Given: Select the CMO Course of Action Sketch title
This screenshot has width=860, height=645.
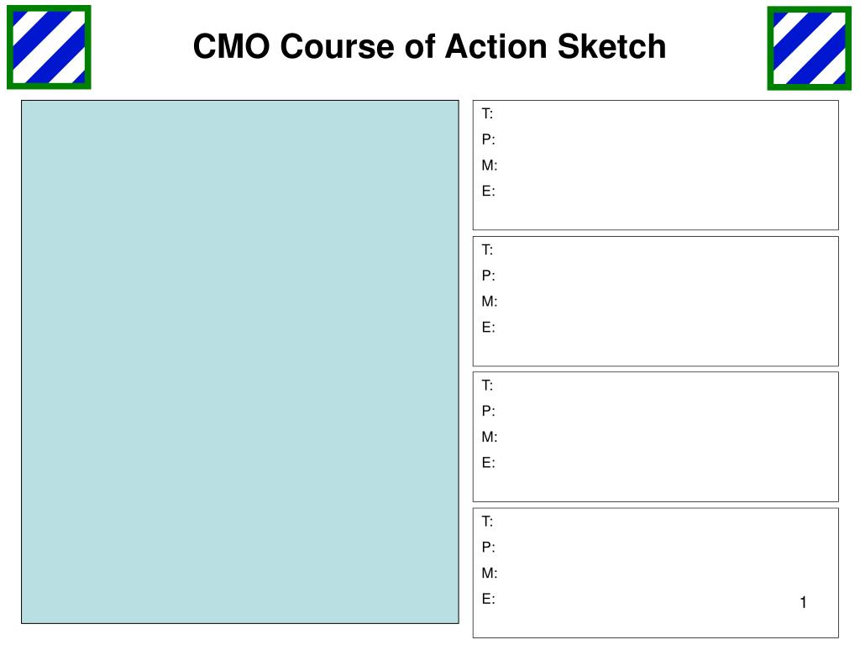Looking at the screenshot, I should point(429,46).
